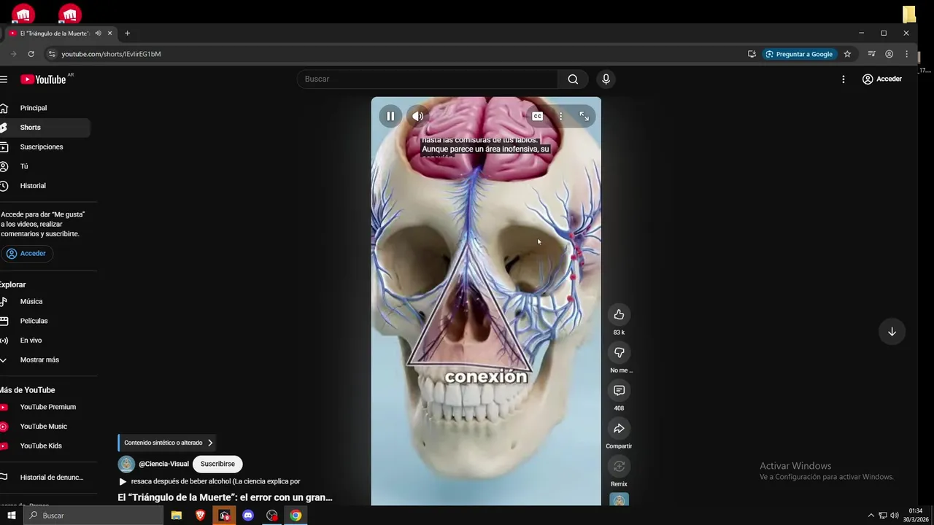The image size is (934, 525).
Task: Reload the page in Chrome
Action: (31, 54)
